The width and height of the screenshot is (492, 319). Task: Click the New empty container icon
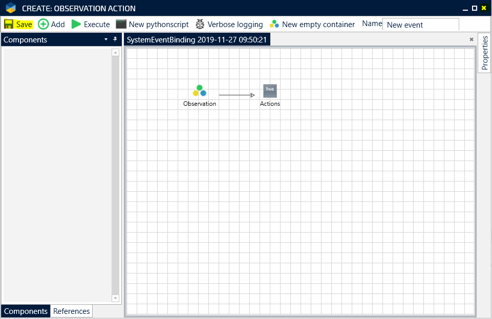coord(275,25)
